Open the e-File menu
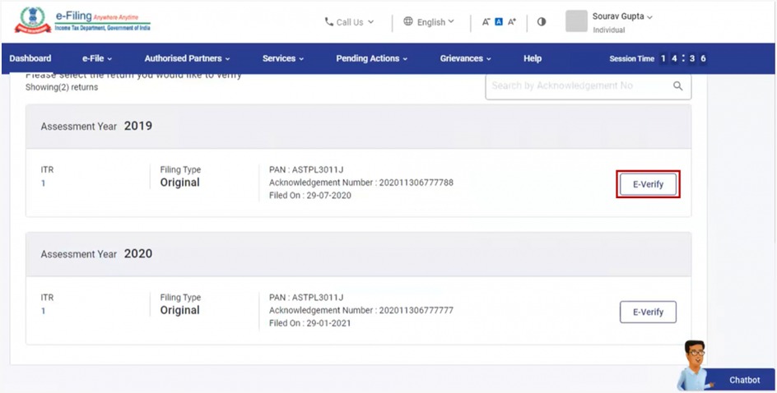777x393 pixels. [x=96, y=58]
